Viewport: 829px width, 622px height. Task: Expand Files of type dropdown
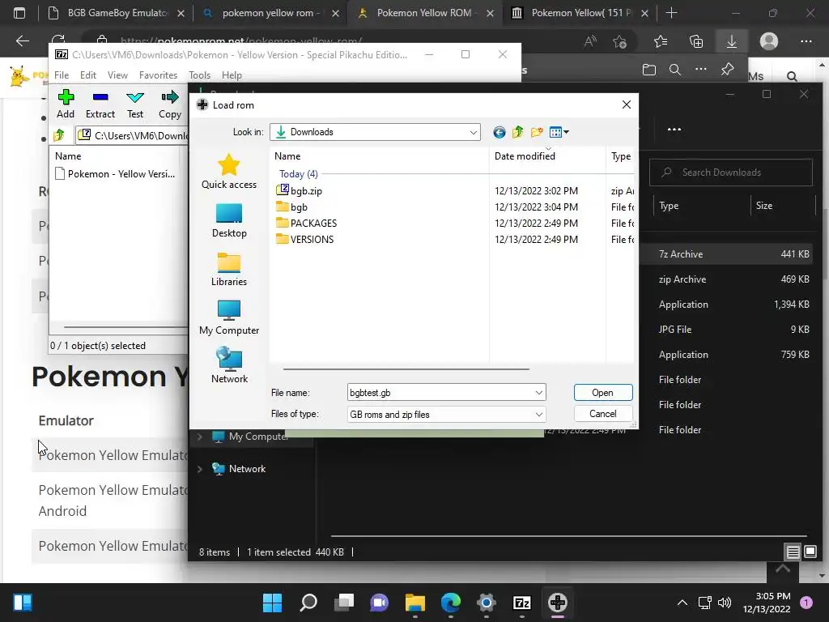(538, 414)
